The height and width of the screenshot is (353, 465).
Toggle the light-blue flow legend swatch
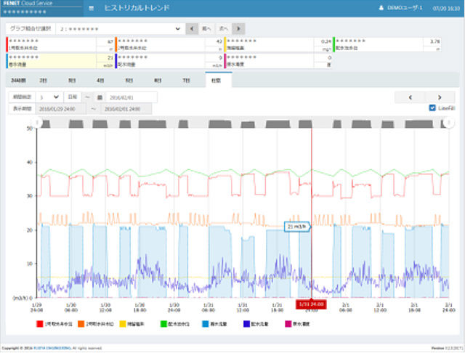[205, 324]
